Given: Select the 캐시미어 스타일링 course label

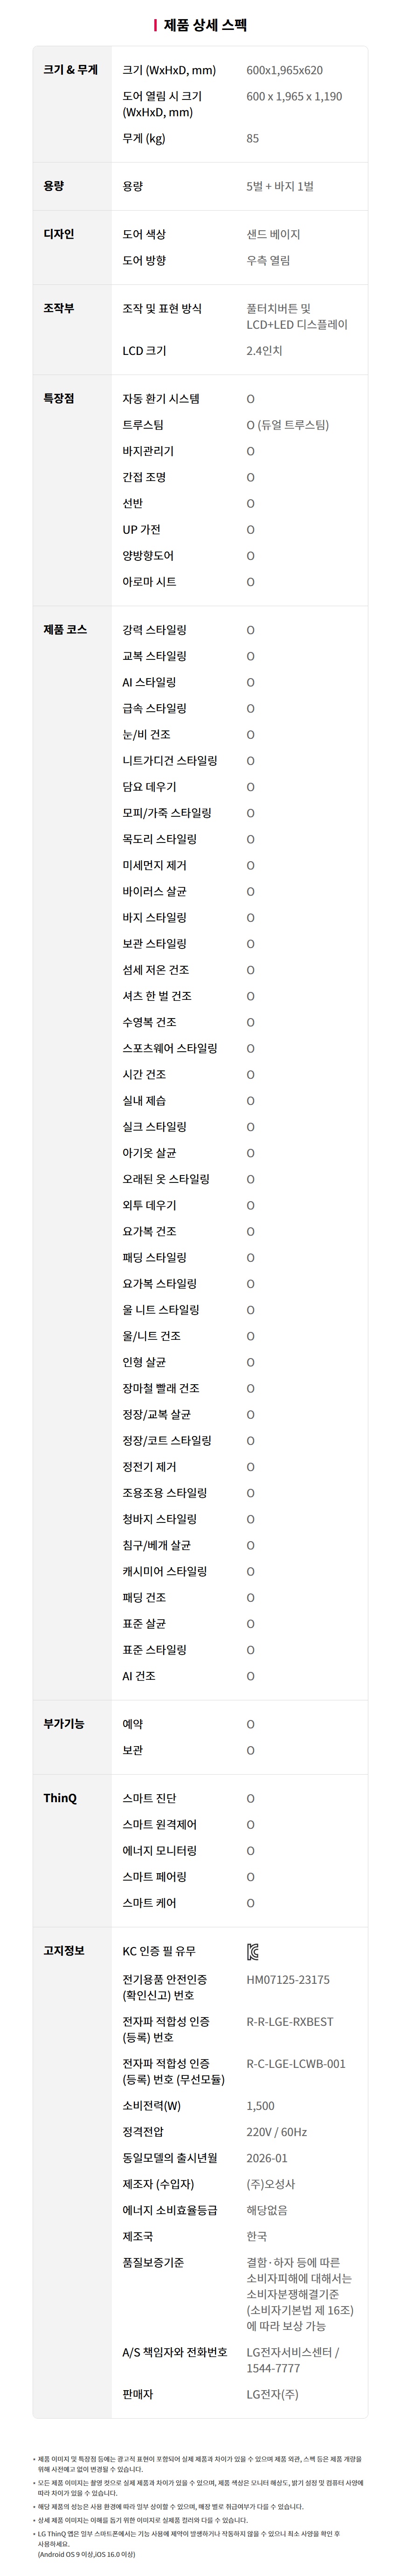Looking at the screenshot, I should 165,1571.
